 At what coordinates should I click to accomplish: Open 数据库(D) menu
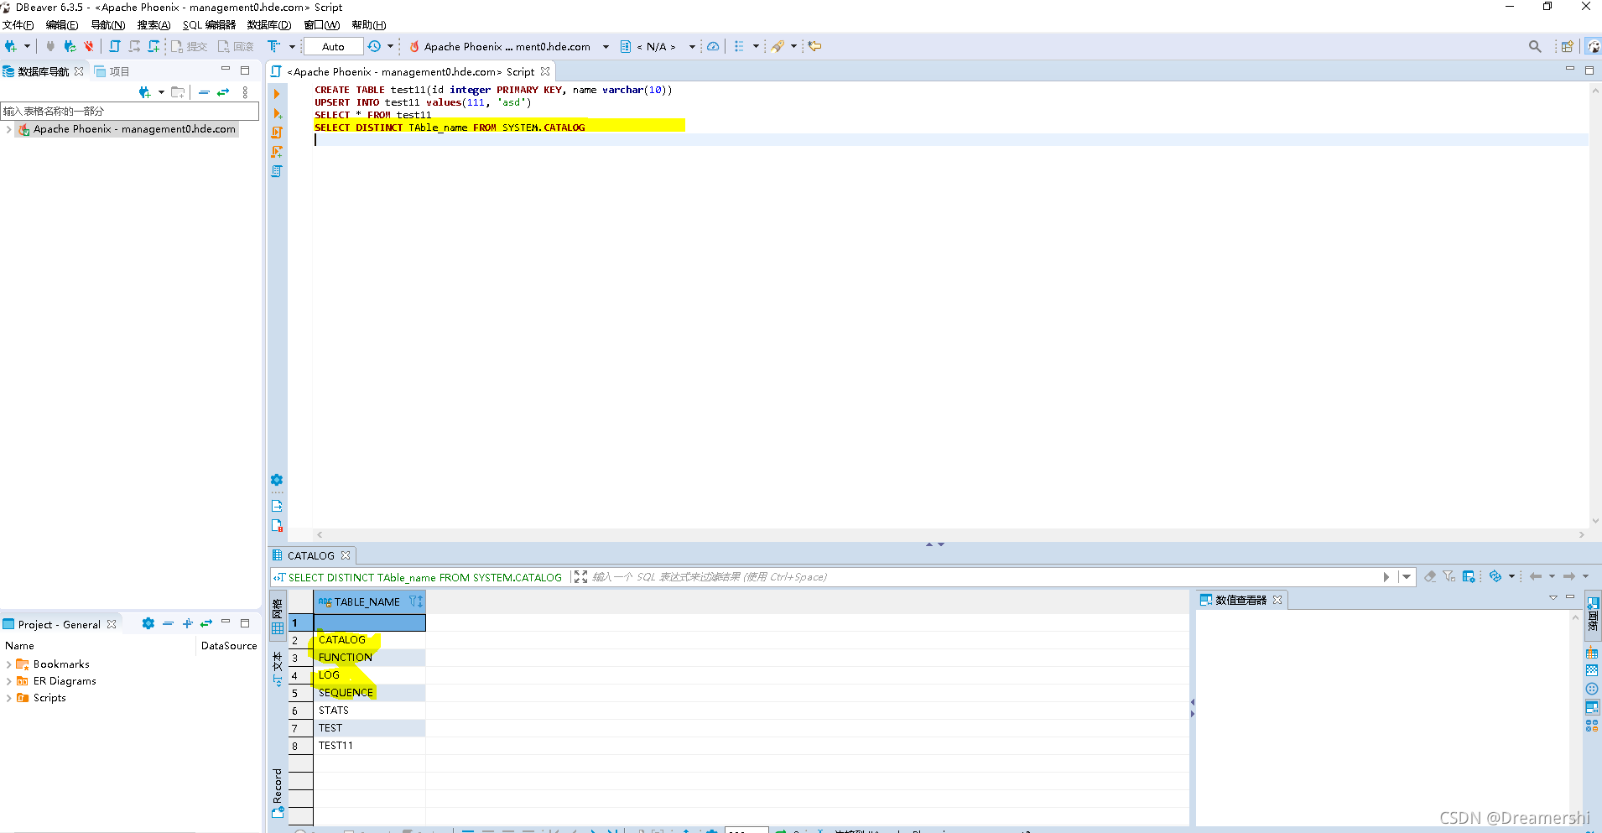[x=269, y=25]
